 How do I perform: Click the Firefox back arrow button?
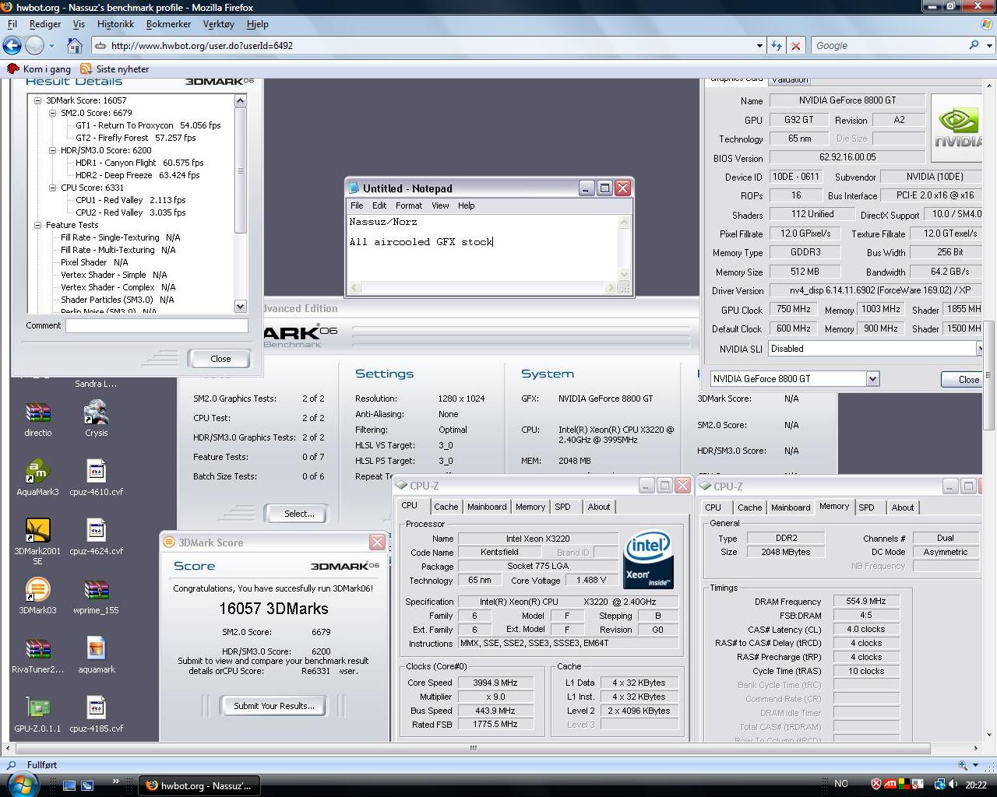point(12,45)
